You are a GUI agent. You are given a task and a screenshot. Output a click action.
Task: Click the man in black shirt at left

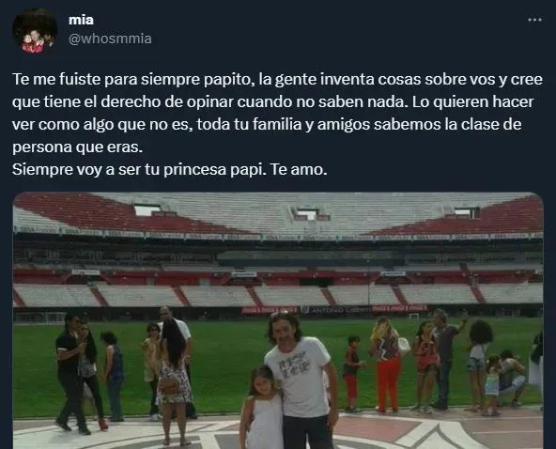[71, 374]
